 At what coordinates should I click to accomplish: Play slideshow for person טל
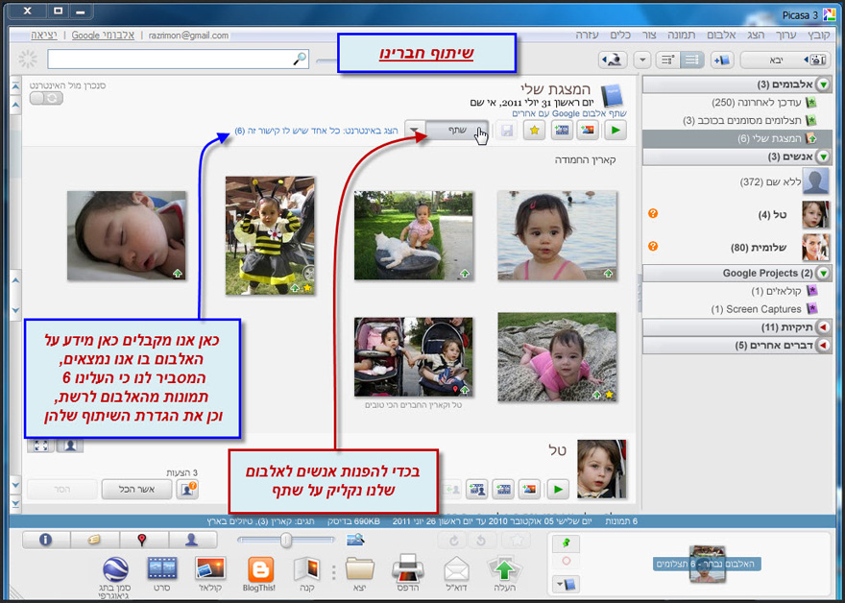point(558,490)
